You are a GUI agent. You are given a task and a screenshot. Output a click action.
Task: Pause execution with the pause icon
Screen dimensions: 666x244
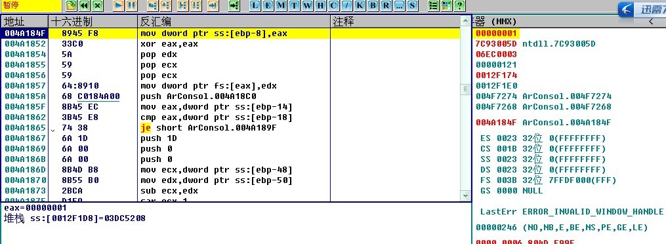(131, 5)
